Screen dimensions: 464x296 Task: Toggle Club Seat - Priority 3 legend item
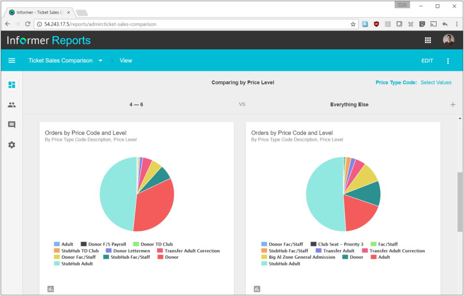coord(337,244)
